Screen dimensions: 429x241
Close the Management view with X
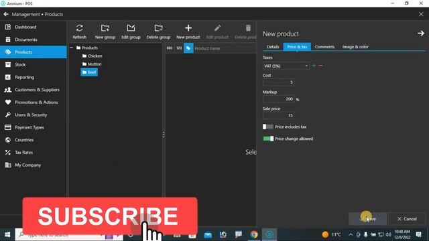tap(421, 14)
